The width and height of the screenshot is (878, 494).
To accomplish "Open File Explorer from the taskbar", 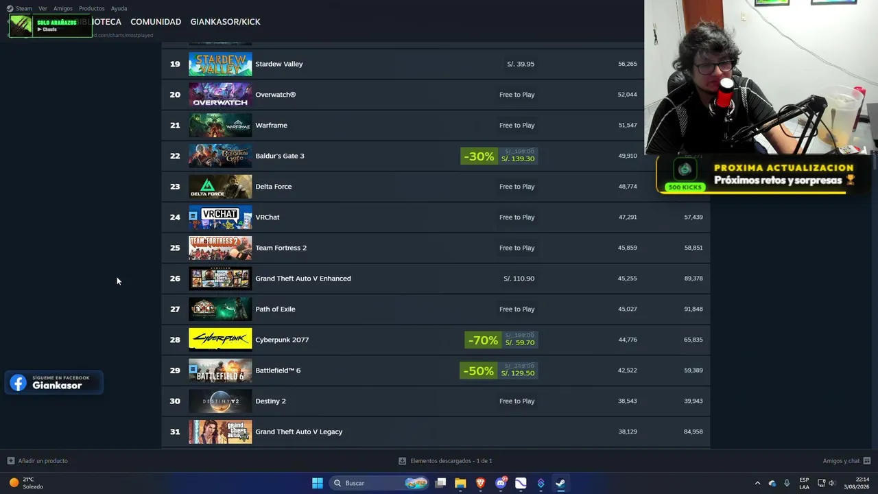I will (x=460, y=483).
